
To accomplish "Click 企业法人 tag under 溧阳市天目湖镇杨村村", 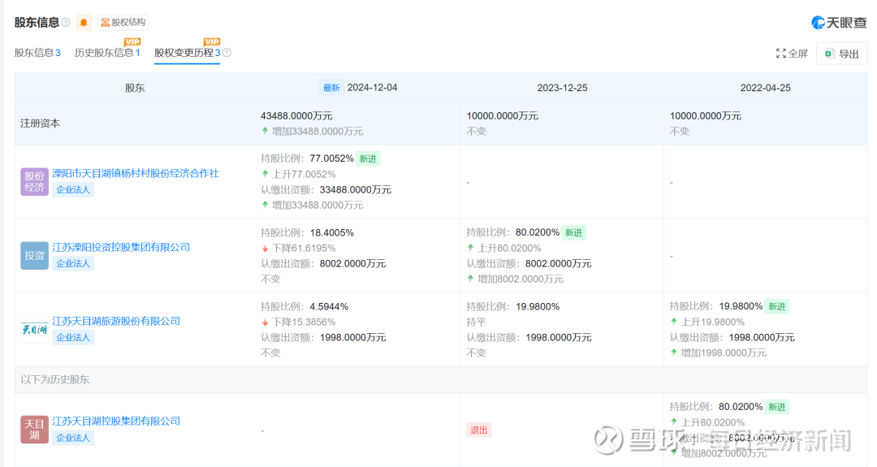I will [x=73, y=189].
